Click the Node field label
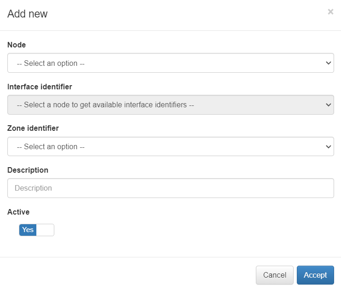 [x=17, y=45]
